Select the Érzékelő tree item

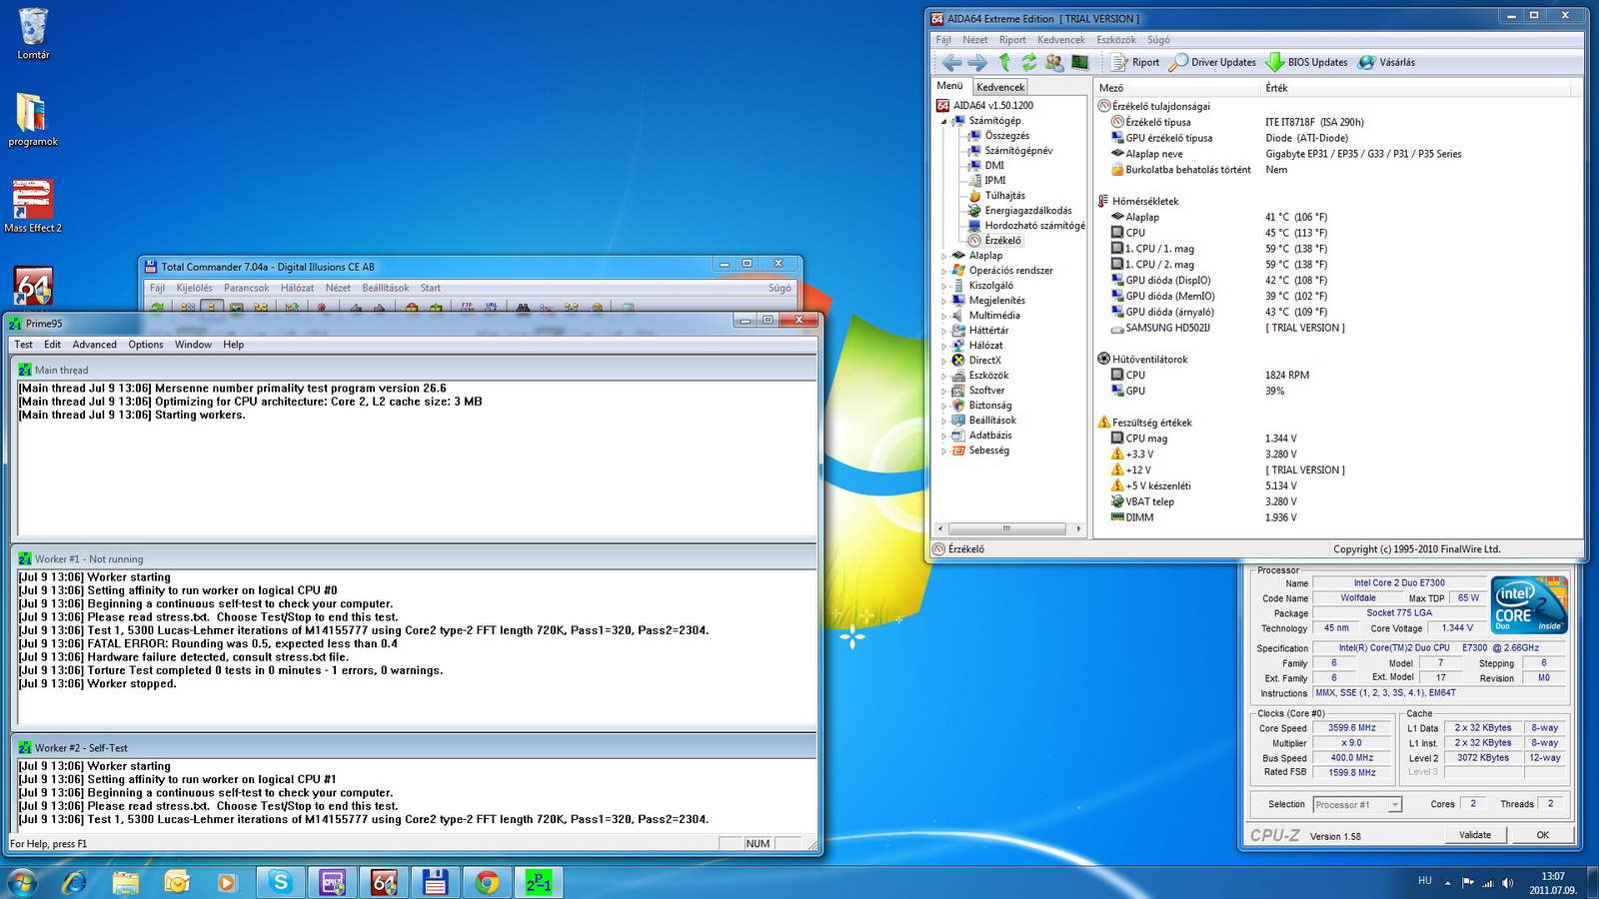[x=1002, y=241]
